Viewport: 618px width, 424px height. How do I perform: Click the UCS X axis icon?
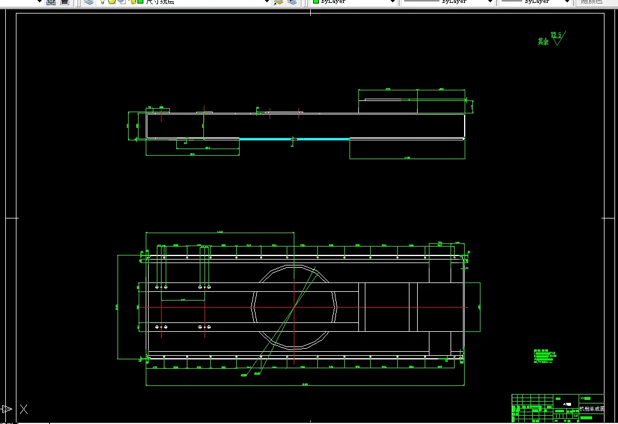coord(23,409)
